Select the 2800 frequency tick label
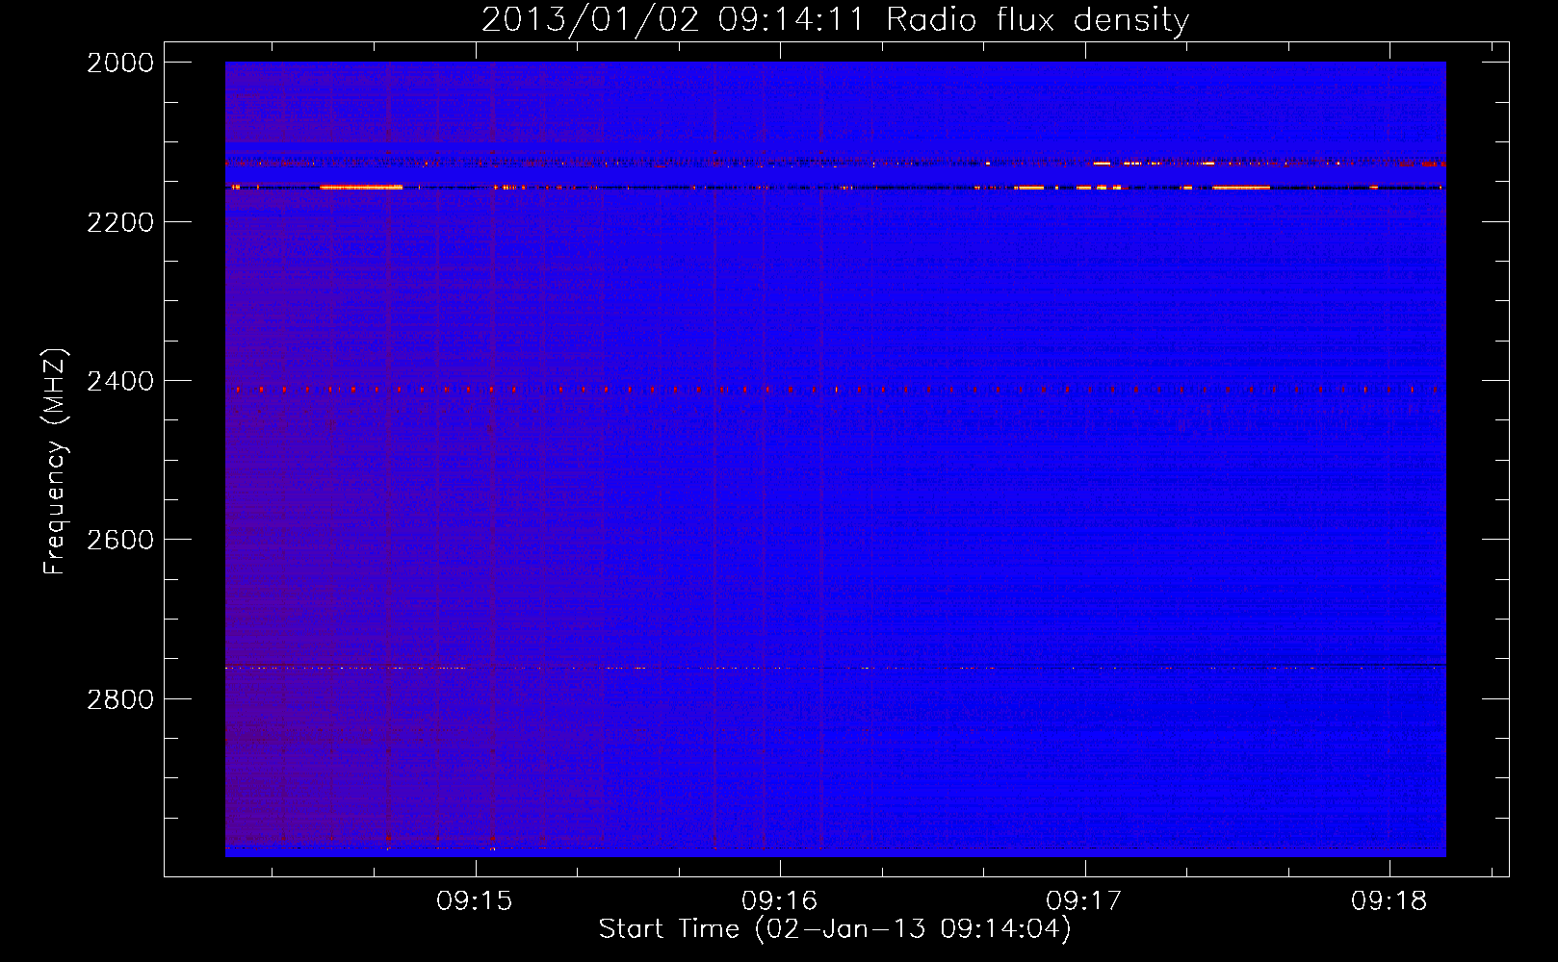Image resolution: width=1558 pixels, height=962 pixels. click(120, 698)
